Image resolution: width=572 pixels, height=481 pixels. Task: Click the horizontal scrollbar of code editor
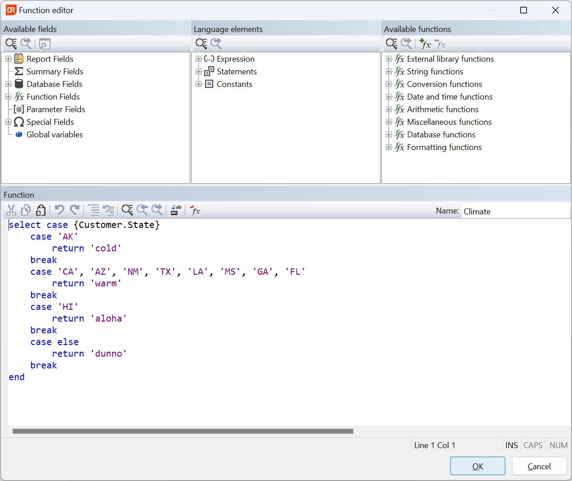pos(183,431)
